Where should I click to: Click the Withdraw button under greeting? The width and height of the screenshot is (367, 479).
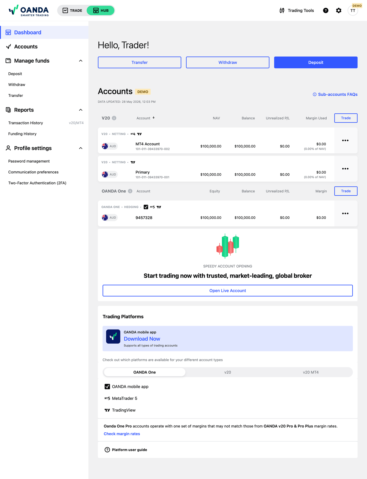click(228, 62)
